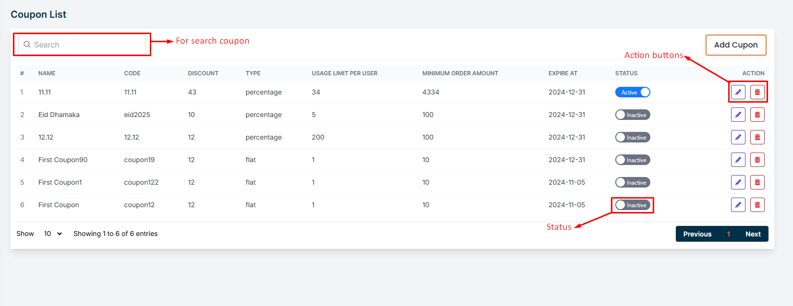Delete the First Coupon with code coupon12
Viewport: 793px width, 306px height.
tap(757, 205)
